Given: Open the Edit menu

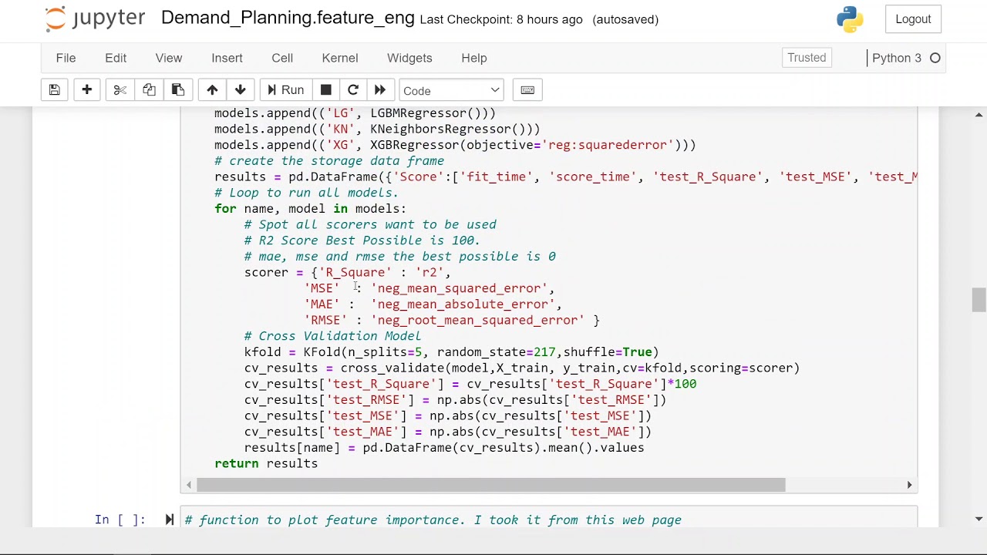Looking at the screenshot, I should tap(116, 58).
